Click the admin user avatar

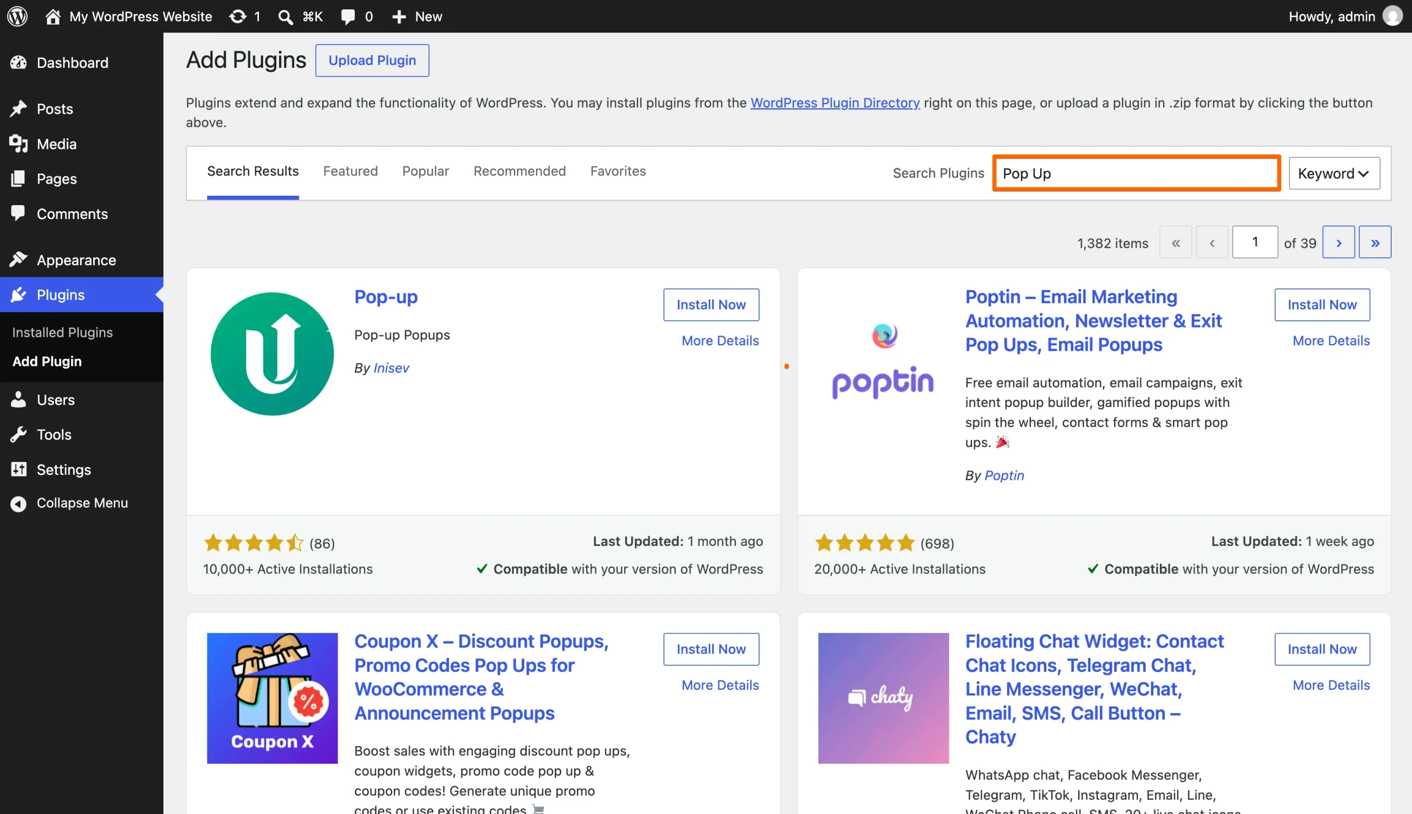(1392, 16)
